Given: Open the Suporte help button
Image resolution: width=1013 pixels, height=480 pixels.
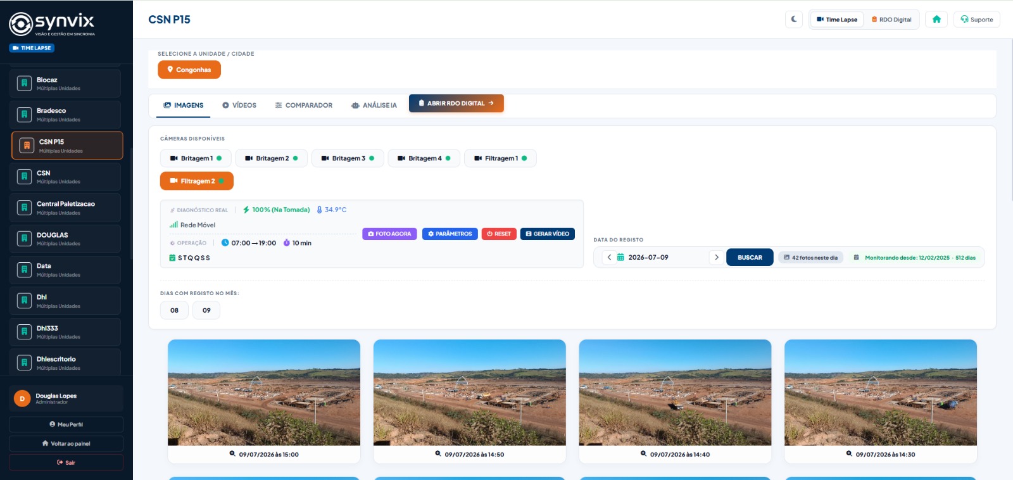Looking at the screenshot, I should [977, 19].
